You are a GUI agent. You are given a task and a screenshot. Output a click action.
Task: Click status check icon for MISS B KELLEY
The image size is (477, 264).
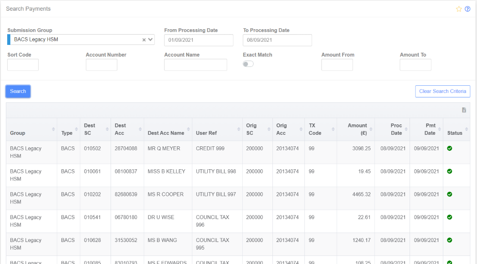pyautogui.click(x=450, y=172)
